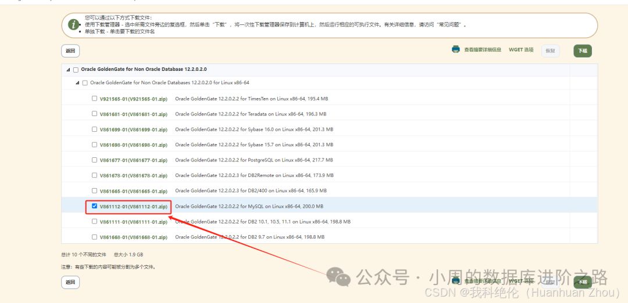Click the V861678-01(V861678-01.zip) link

point(133,175)
